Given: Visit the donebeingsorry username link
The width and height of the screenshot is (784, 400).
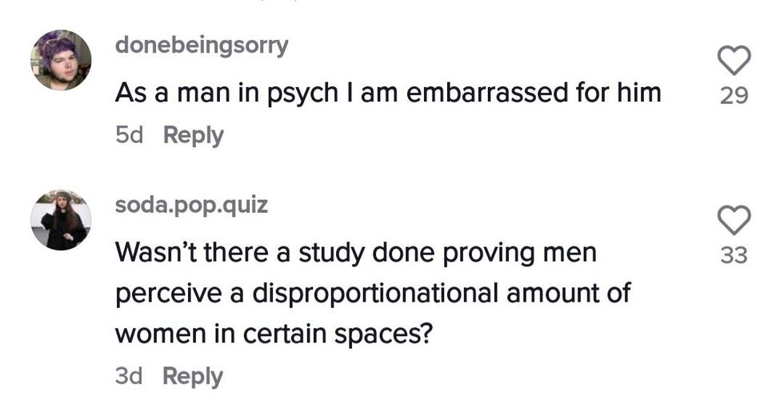Looking at the screenshot, I should (202, 46).
